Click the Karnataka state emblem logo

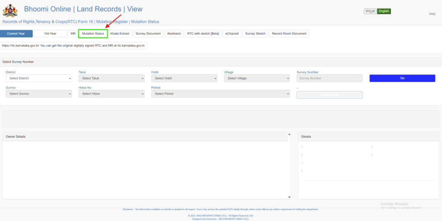pos(10,11)
